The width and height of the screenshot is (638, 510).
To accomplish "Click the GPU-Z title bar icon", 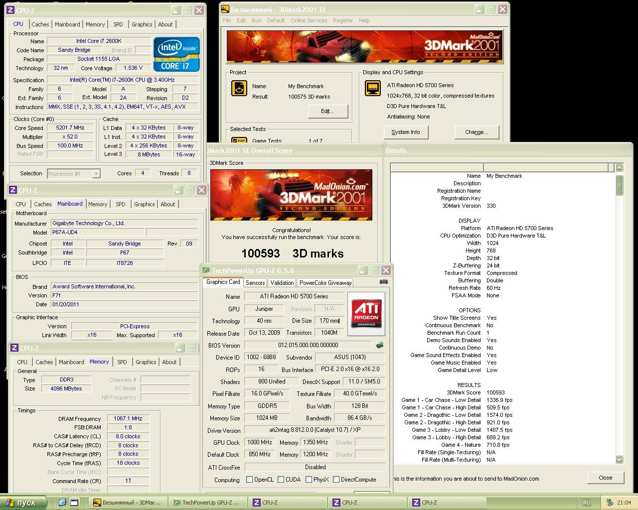I will [206, 270].
